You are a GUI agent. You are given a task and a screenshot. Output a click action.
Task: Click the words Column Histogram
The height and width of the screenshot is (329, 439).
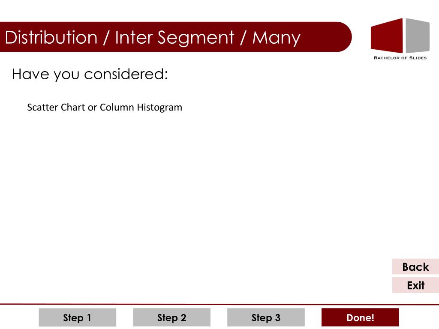click(141, 108)
